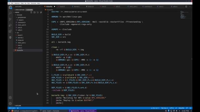Refresh the Explorer file tree

click(38, 12)
